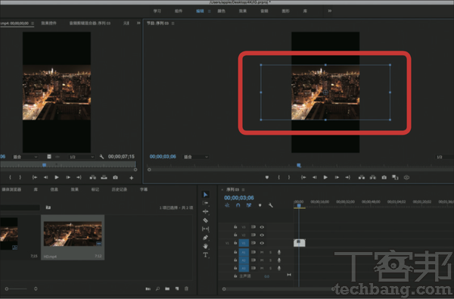Select the Type tool
Screen dimensions: 454x299
(205, 255)
